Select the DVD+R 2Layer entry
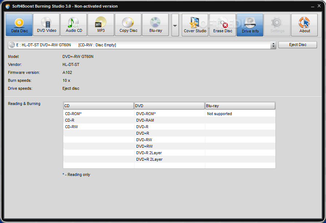Screen dimensions: 326x223 149,159
